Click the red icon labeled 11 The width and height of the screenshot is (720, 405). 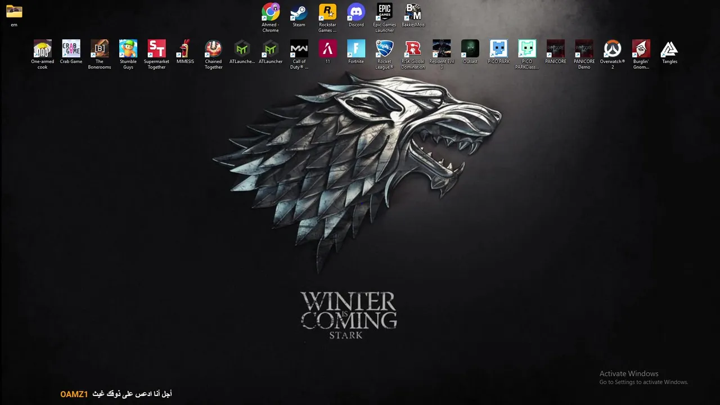[x=327, y=48]
